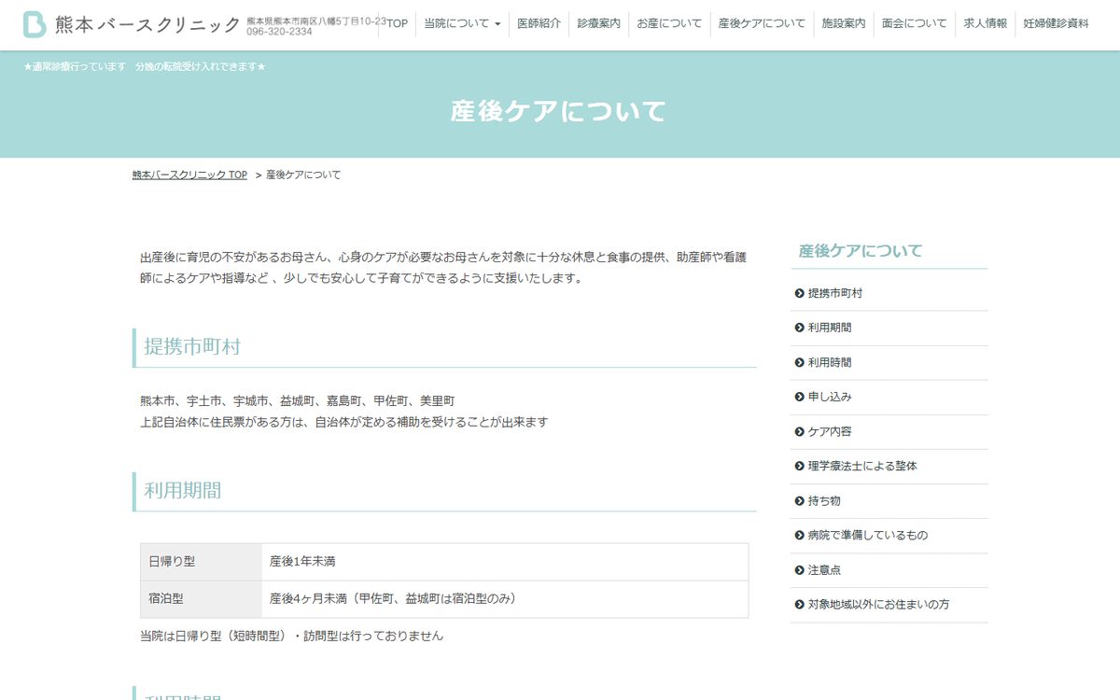This screenshot has height=700, width=1120.
Task: Click the 熊本バースクリニック TOP breadcrumb link
Action: coord(189,175)
